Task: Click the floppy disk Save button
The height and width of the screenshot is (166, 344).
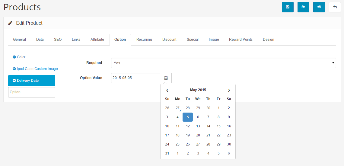Action: tap(288, 7)
